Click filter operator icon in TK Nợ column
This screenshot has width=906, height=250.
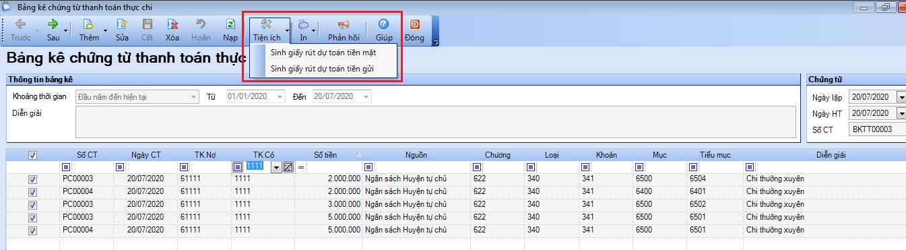[x=185, y=167]
